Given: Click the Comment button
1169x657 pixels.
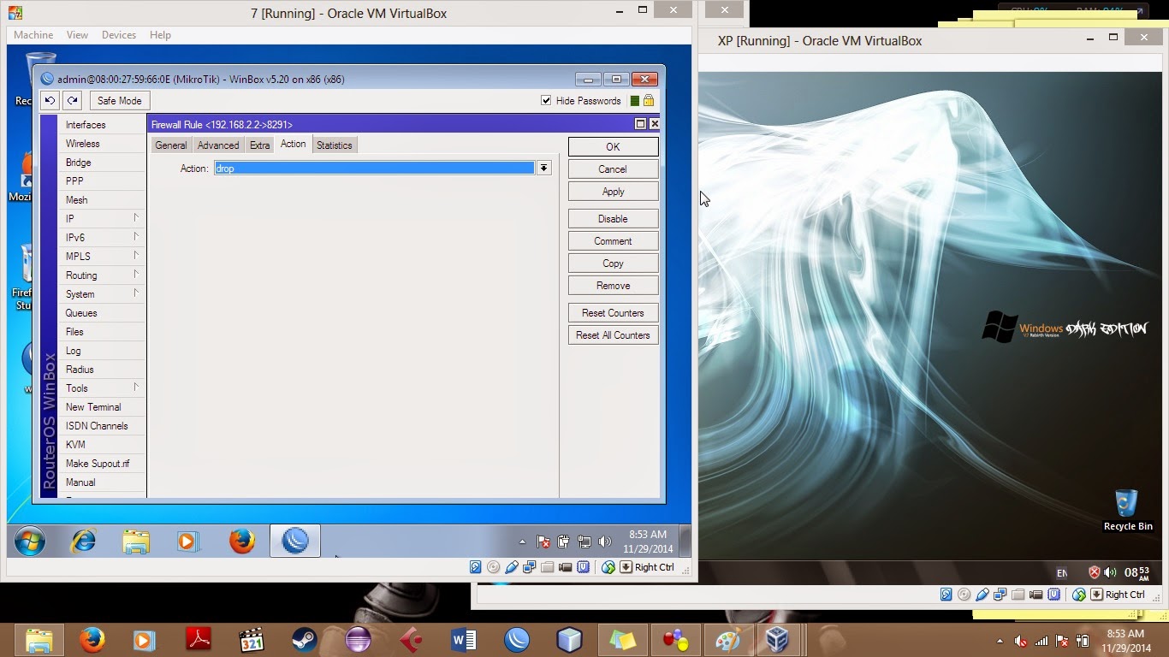Looking at the screenshot, I should [613, 241].
